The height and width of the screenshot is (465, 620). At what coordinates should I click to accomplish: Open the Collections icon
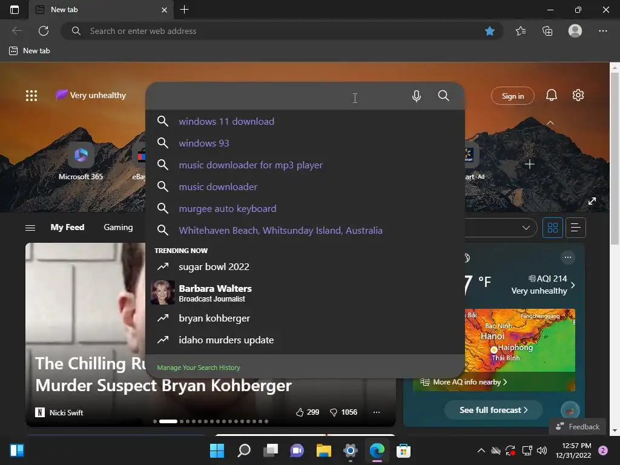[547, 31]
